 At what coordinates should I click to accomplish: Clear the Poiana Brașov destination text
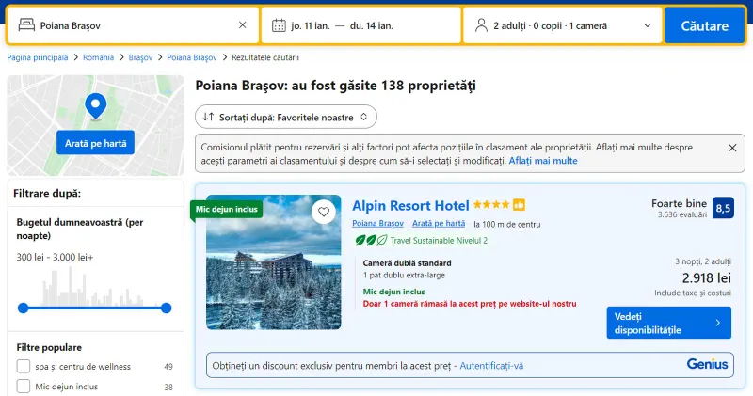(242, 25)
